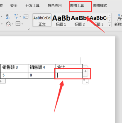Click the shading paint bucket icon

8,24
